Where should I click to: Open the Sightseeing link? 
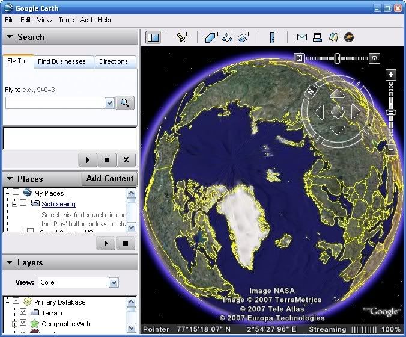(x=58, y=204)
